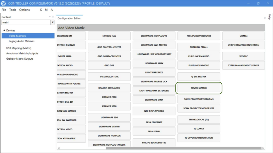Click the ZYPER MANAGEMENT SERVER button
This screenshot has width=273, height=153.
(243, 65)
